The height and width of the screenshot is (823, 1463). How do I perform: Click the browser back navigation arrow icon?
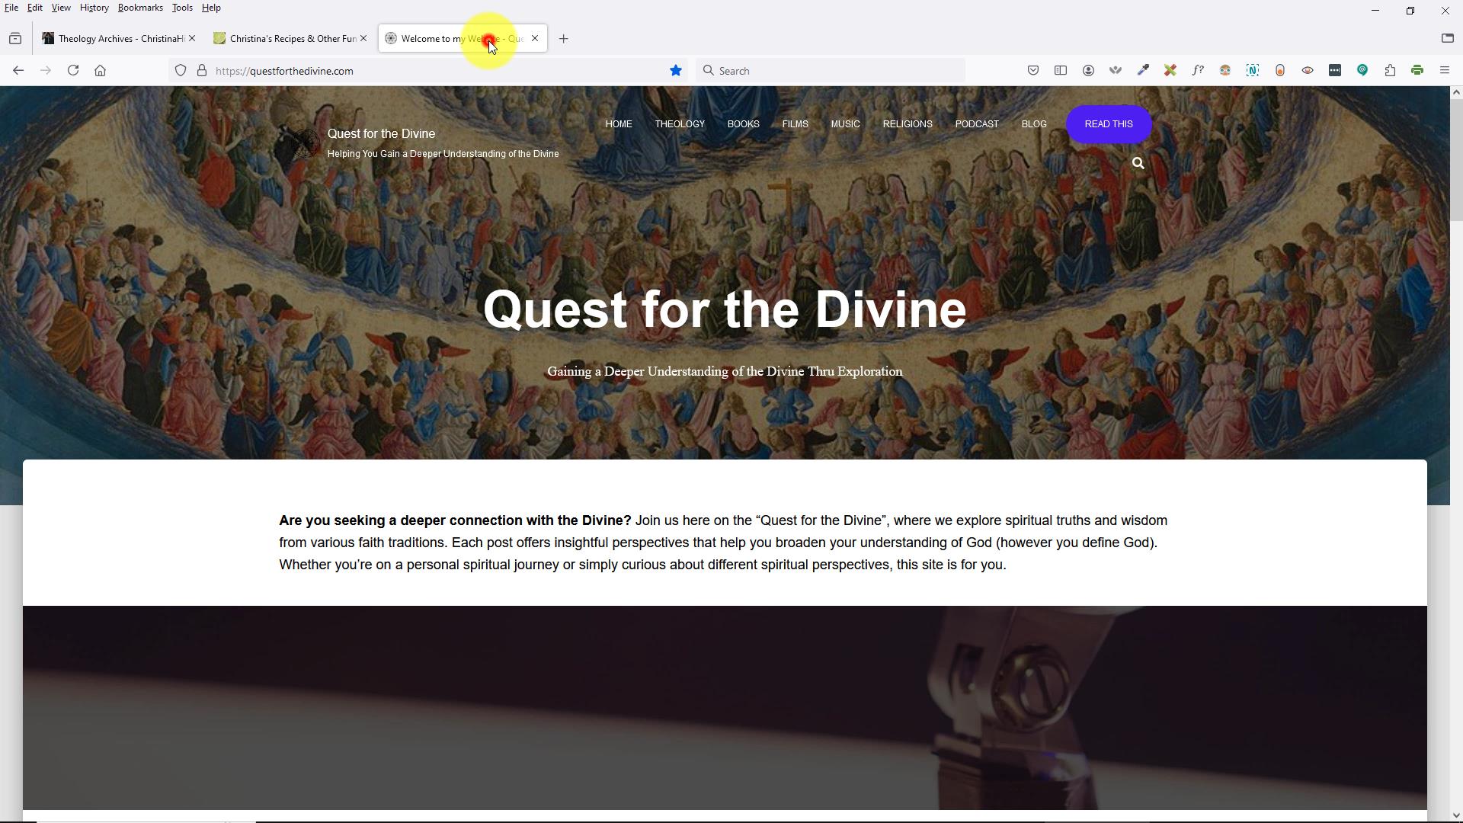coord(18,70)
